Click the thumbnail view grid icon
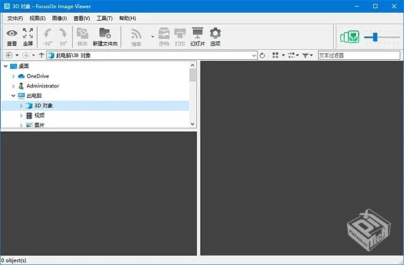The image size is (404, 265). click(x=275, y=55)
